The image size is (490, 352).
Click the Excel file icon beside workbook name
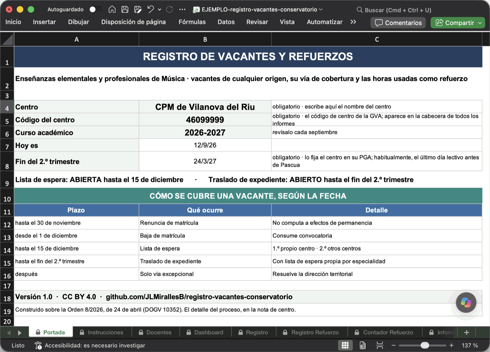196,10
